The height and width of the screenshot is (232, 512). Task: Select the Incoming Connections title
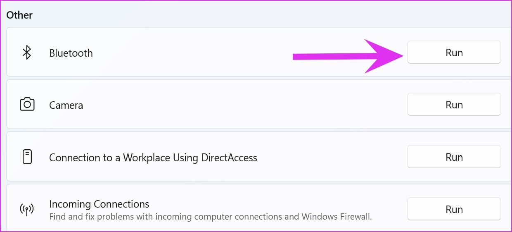click(x=99, y=204)
